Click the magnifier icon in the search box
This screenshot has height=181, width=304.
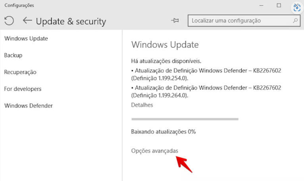[x=295, y=20]
